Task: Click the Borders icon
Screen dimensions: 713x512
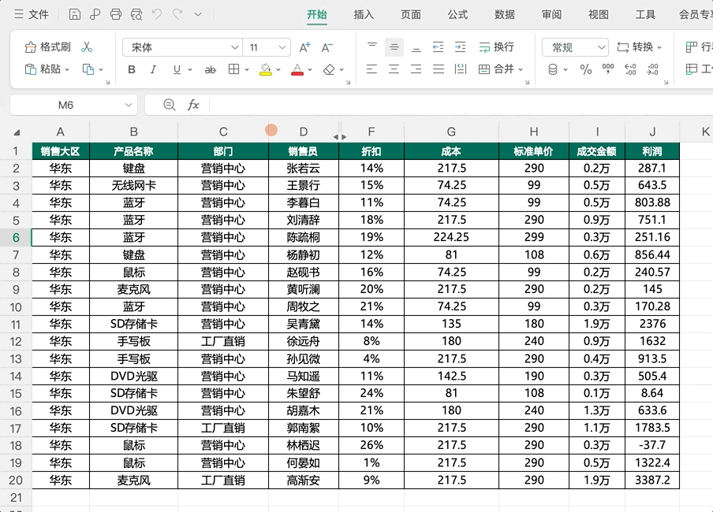Action: click(233, 69)
